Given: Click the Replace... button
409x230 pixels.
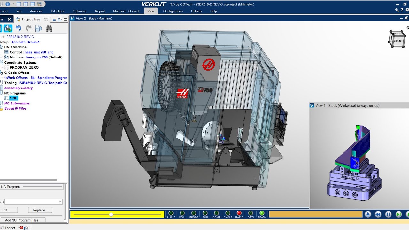Looking at the screenshot, I should tap(40, 210).
